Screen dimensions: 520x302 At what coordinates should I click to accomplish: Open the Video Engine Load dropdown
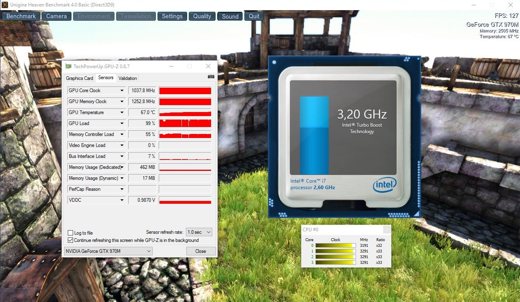click(x=122, y=145)
